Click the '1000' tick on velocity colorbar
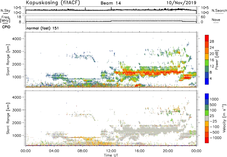Viewport: 227px width, 157px height. tap(214, 99)
